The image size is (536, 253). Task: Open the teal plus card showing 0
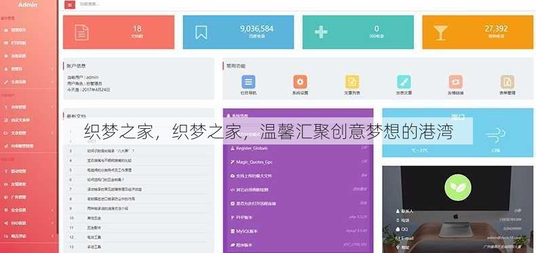point(358,32)
